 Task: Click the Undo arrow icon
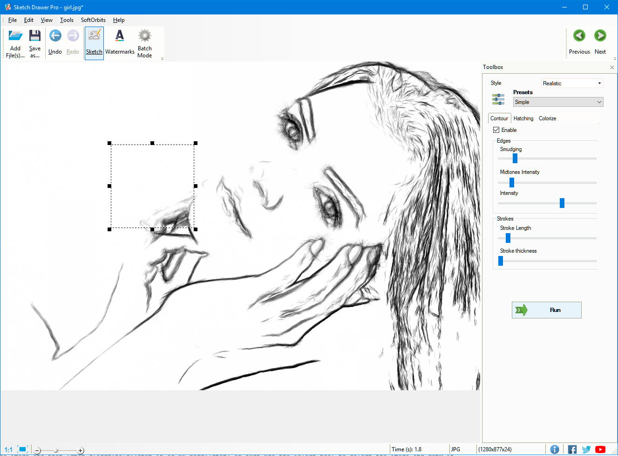pos(54,35)
